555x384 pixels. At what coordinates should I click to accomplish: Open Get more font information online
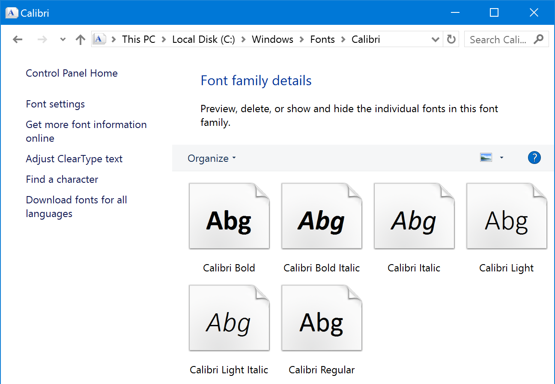point(86,131)
